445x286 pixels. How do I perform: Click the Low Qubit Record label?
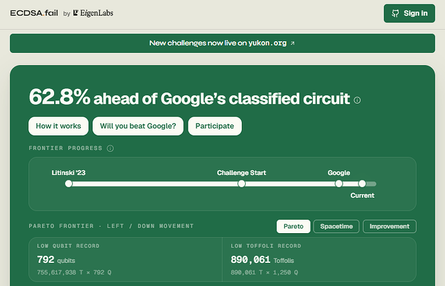pyautogui.click(x=68, y=246)
